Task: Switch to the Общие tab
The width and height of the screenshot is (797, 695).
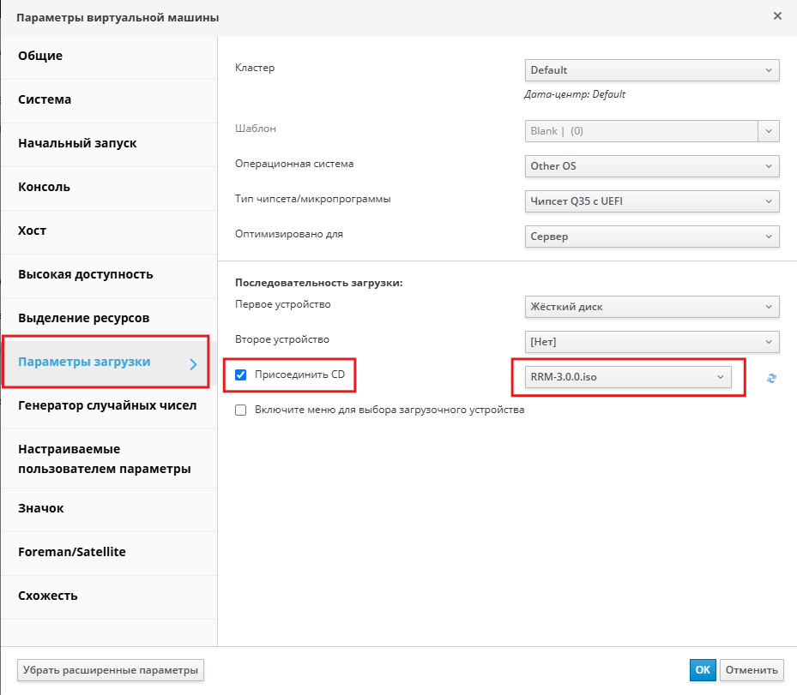Action: click(40, 57)
